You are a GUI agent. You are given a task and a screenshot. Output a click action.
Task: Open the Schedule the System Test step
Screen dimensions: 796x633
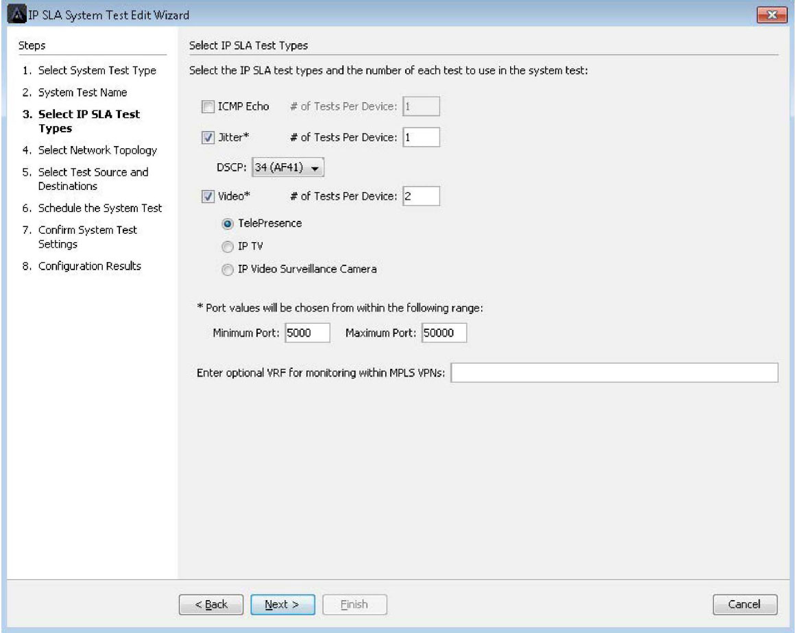tap(100, 208)
